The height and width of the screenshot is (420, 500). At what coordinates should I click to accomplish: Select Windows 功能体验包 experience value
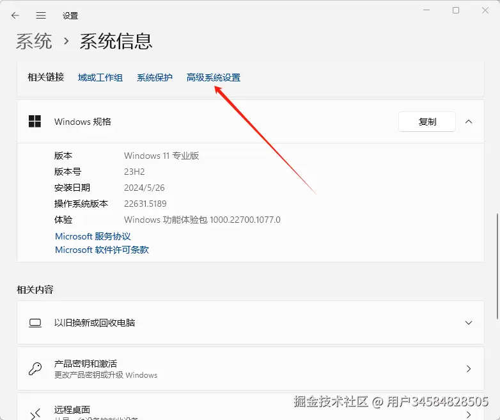point(202,220)
